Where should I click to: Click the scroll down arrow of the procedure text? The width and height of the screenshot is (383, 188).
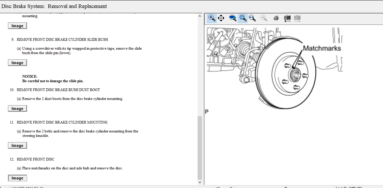pyautogui.click(x=200, y=182)
